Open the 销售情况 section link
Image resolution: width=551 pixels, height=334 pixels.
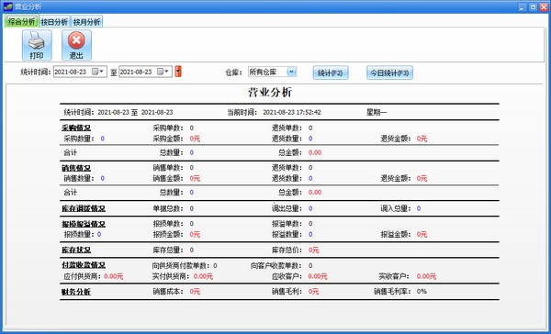pyautogui.click(x=76, y=168)
